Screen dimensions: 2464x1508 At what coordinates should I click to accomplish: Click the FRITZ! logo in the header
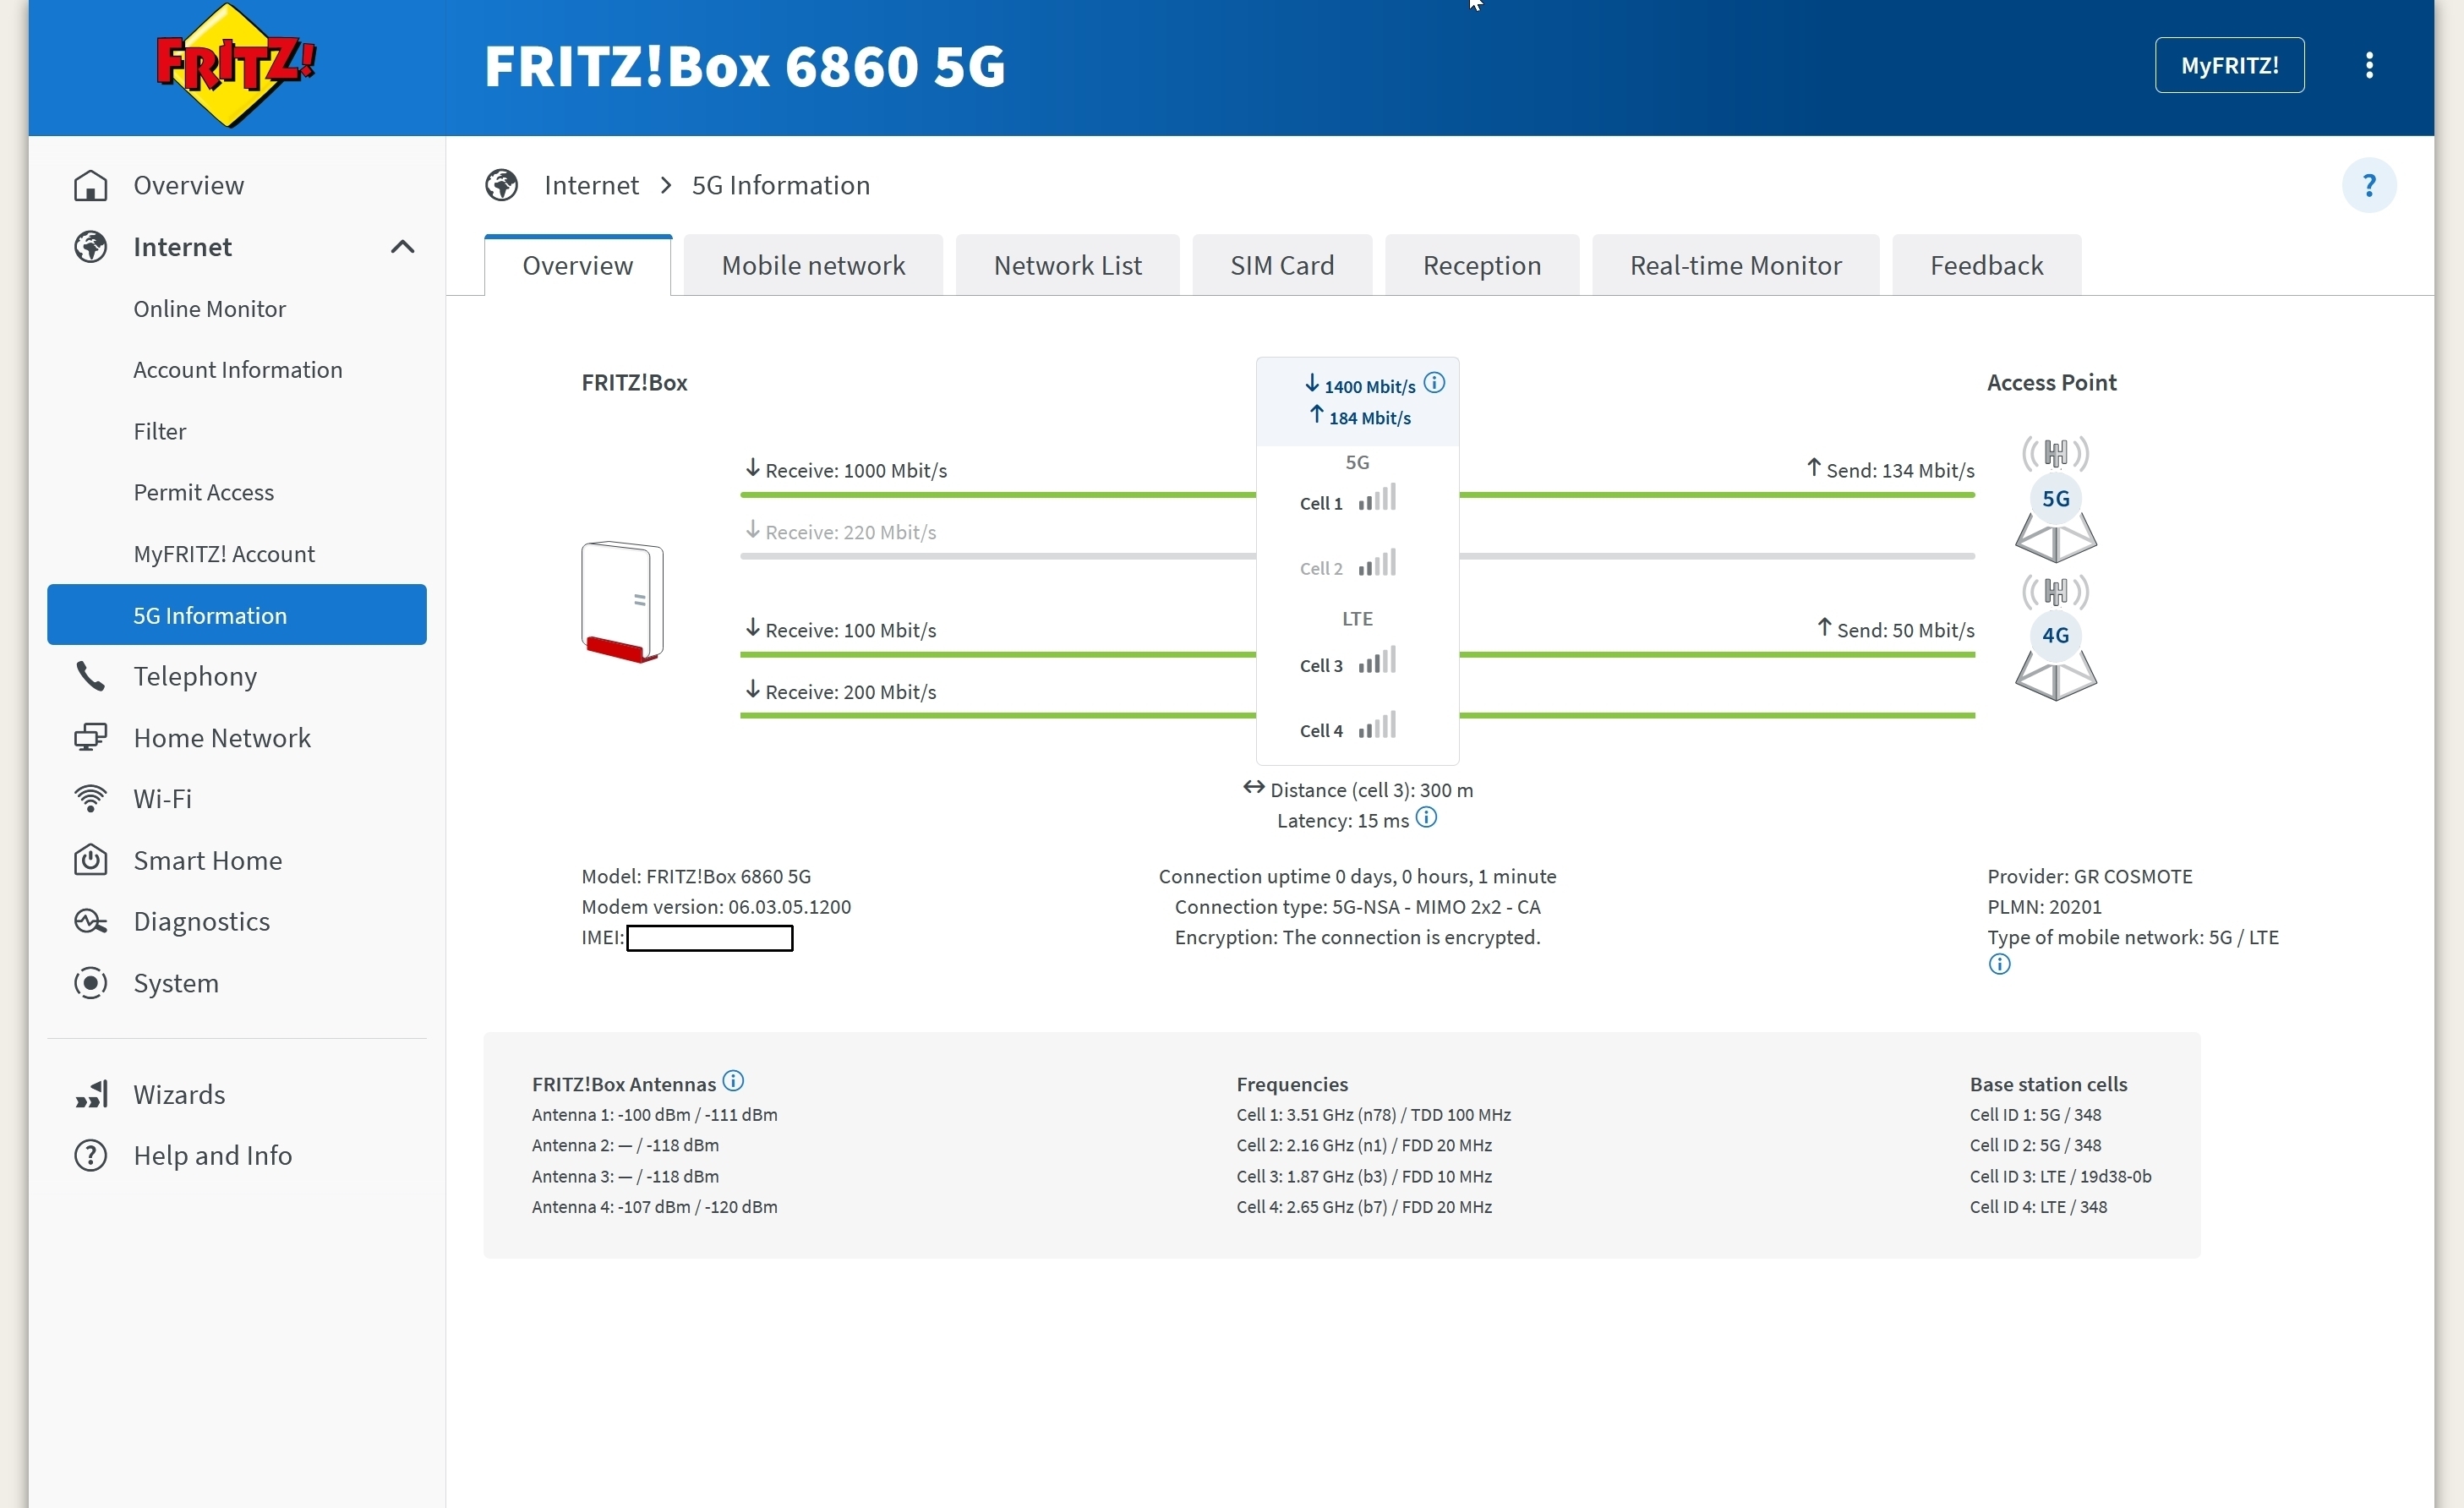pos(236,65)
